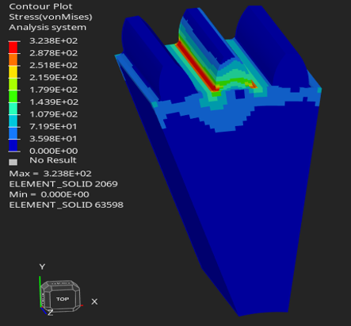Click ELEMENT_SOLID 2069 label
The height and width of the screenshot is (326, 351).
click(x=63, y=184)
